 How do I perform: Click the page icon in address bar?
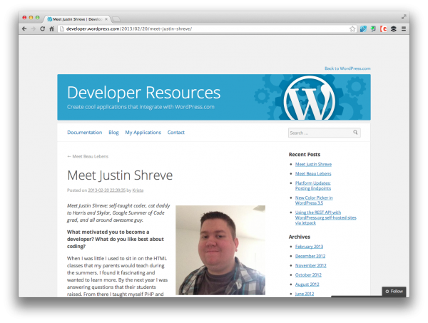(61, 29)
